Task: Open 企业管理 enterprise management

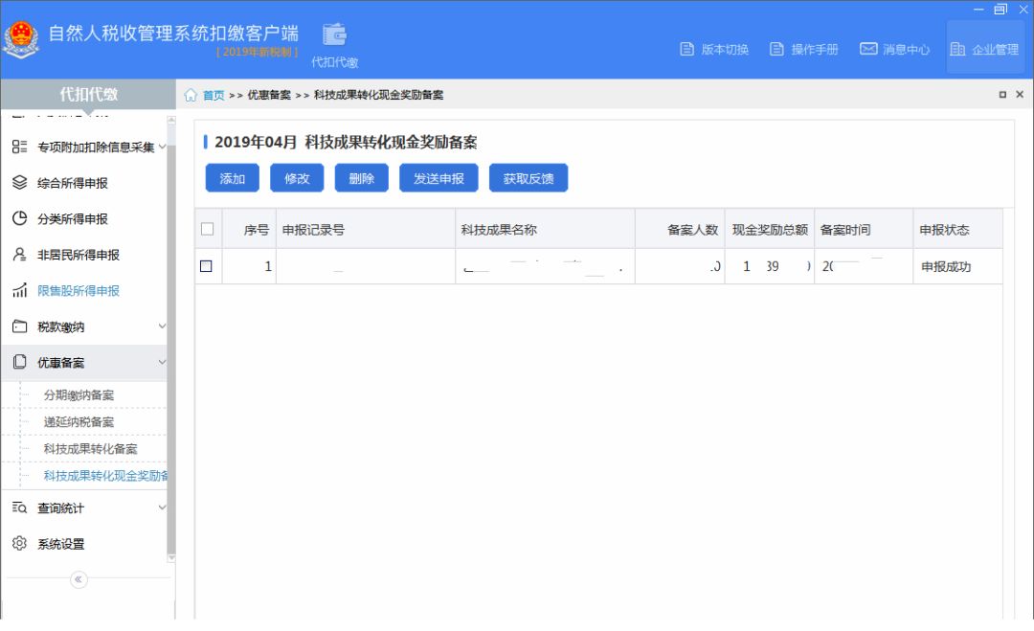Action: 984,50
